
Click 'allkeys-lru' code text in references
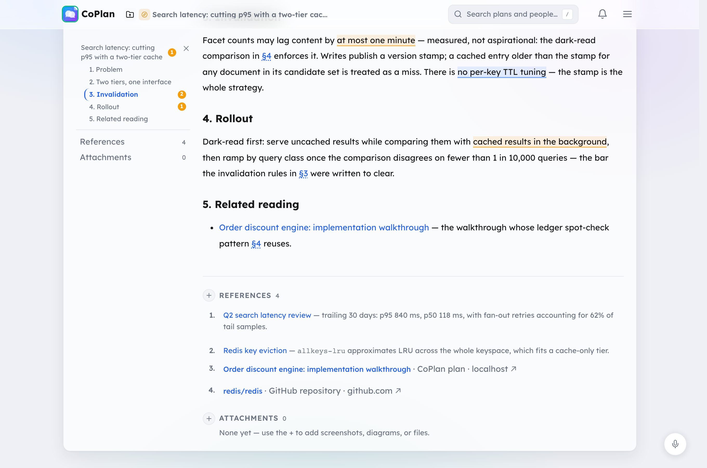[x=321, y=351]
